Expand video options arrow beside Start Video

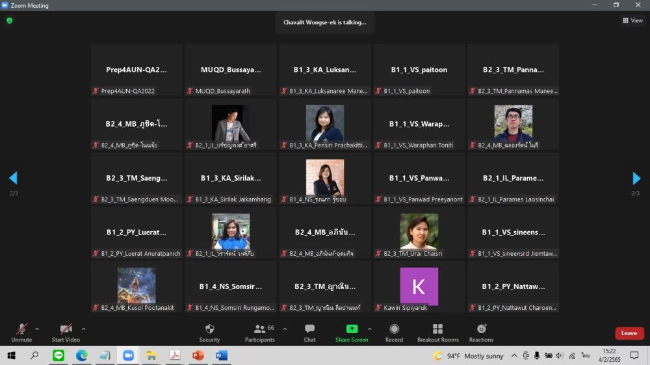tap(84, 329)
